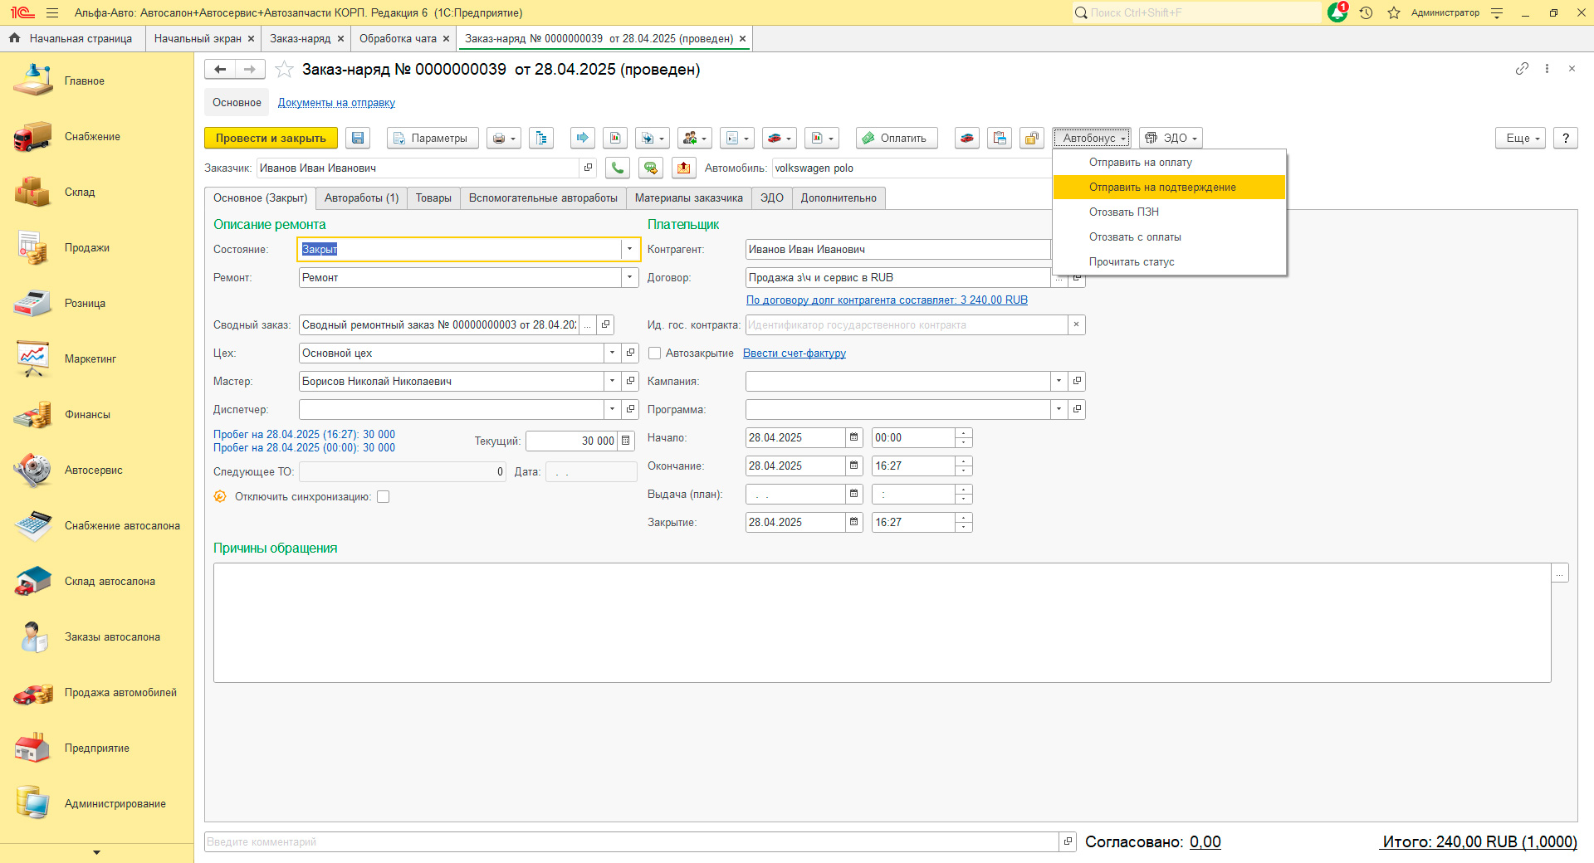The image size is (1594, 863).
Task: Select Отправить на подтверждение menu item
Action: [1169, 188]
